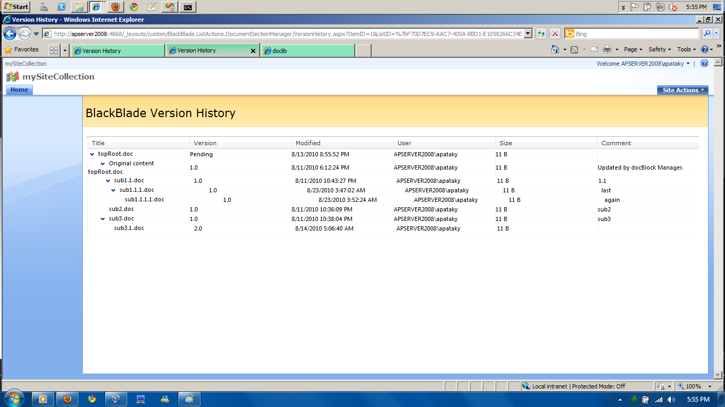Open the Home button dropdown arrow
This screenshot has height=407, width=725.
click(x=565, y=49)
